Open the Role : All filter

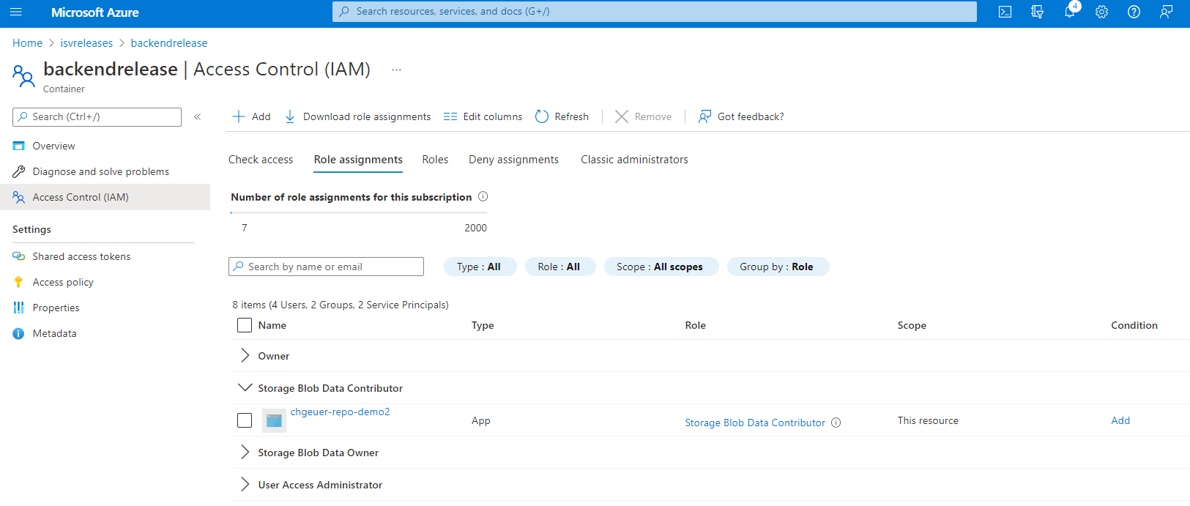(x=559, y=267)
